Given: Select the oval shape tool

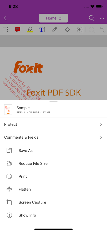Looking at the screenshot, I should (92, 30).
